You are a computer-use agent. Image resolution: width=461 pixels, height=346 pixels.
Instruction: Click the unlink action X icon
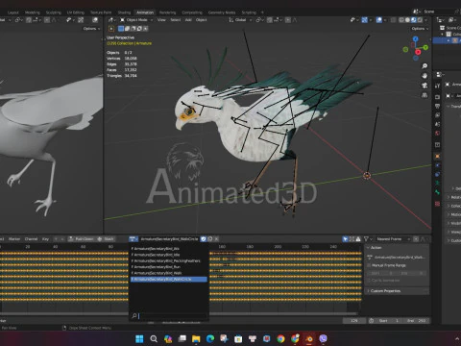point(217,239)
